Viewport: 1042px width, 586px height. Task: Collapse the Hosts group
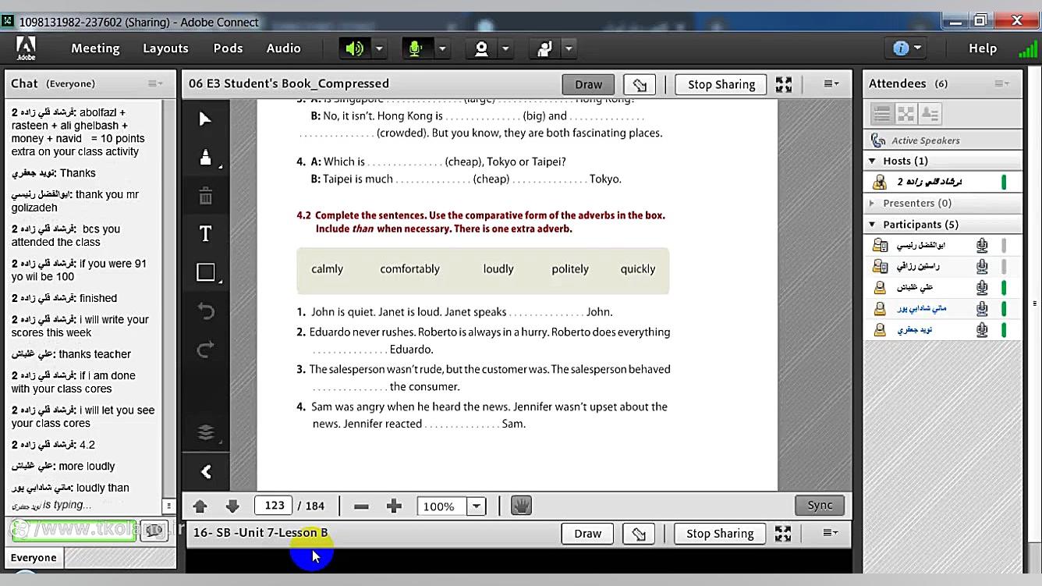[872, 161]
